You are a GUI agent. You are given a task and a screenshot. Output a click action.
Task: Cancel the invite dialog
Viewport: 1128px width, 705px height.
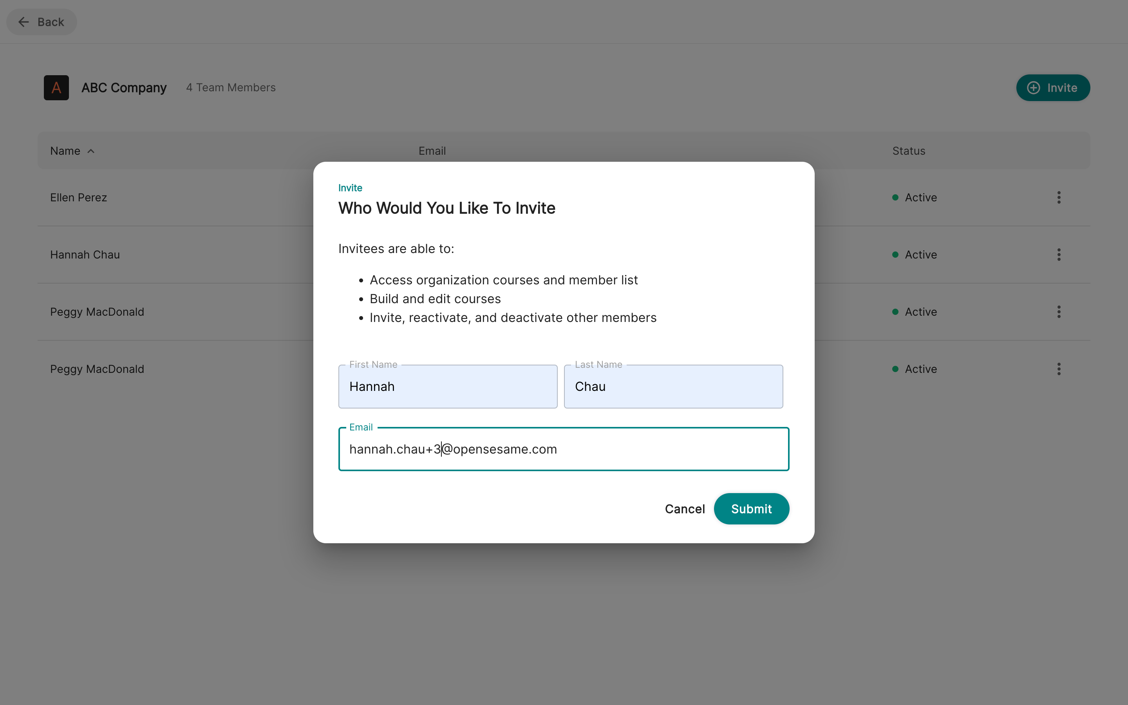[685, 509]
